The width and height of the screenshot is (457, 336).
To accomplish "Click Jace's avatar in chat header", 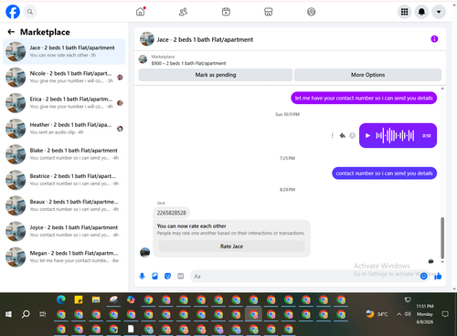I will pos(147,39).
